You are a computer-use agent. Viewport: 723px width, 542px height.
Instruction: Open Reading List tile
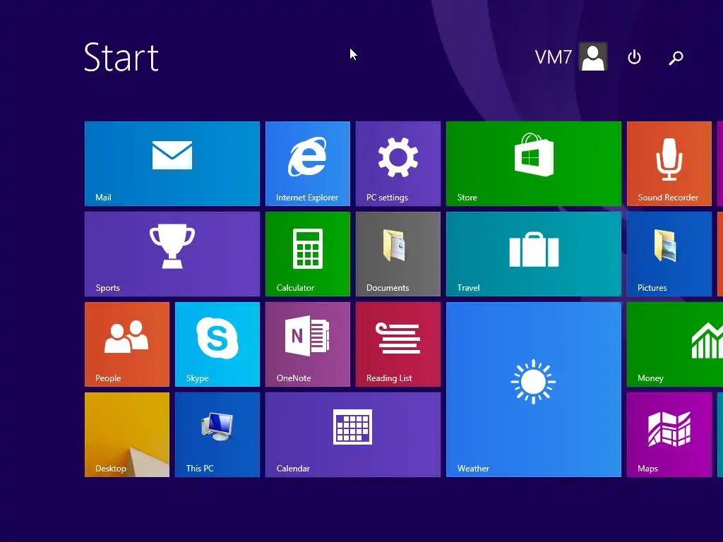point(398,344)
